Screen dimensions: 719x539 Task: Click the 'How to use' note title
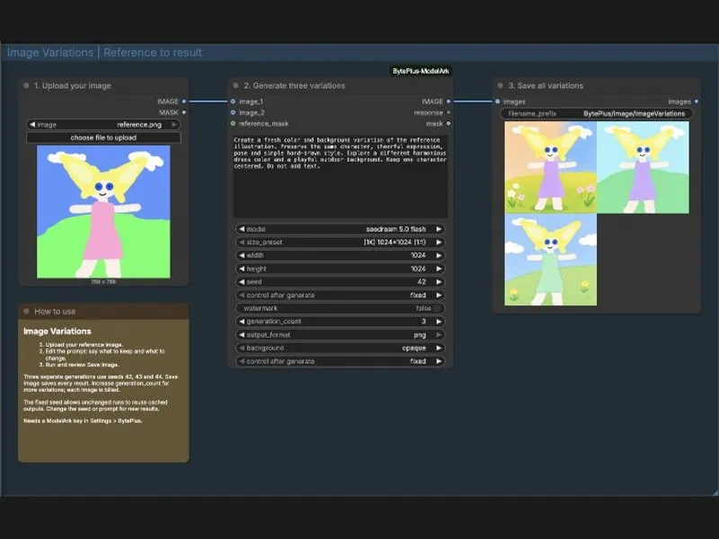point(55,311)
